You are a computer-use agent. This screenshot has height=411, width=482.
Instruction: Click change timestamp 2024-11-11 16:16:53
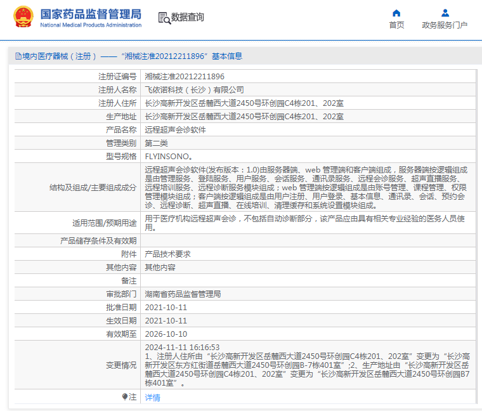tap(182, 348)
